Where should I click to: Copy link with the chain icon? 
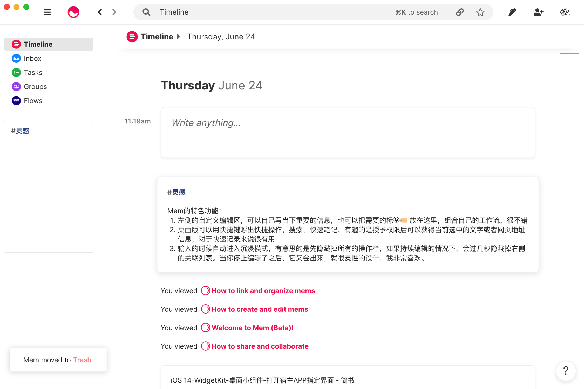point(460,12)
